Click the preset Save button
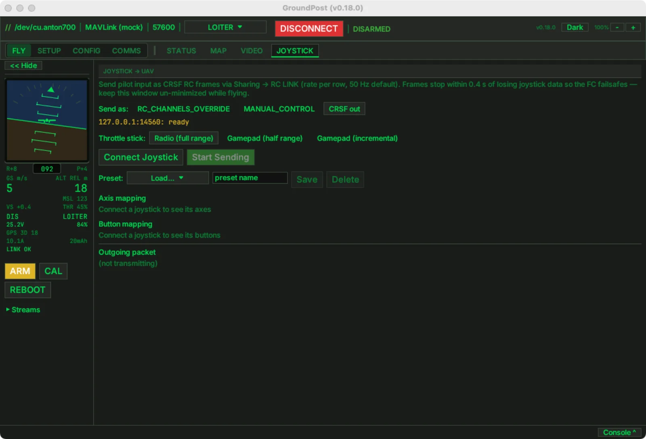Viewport: 646px width, 439px height. pyautogui.click(x=307, y=180)
